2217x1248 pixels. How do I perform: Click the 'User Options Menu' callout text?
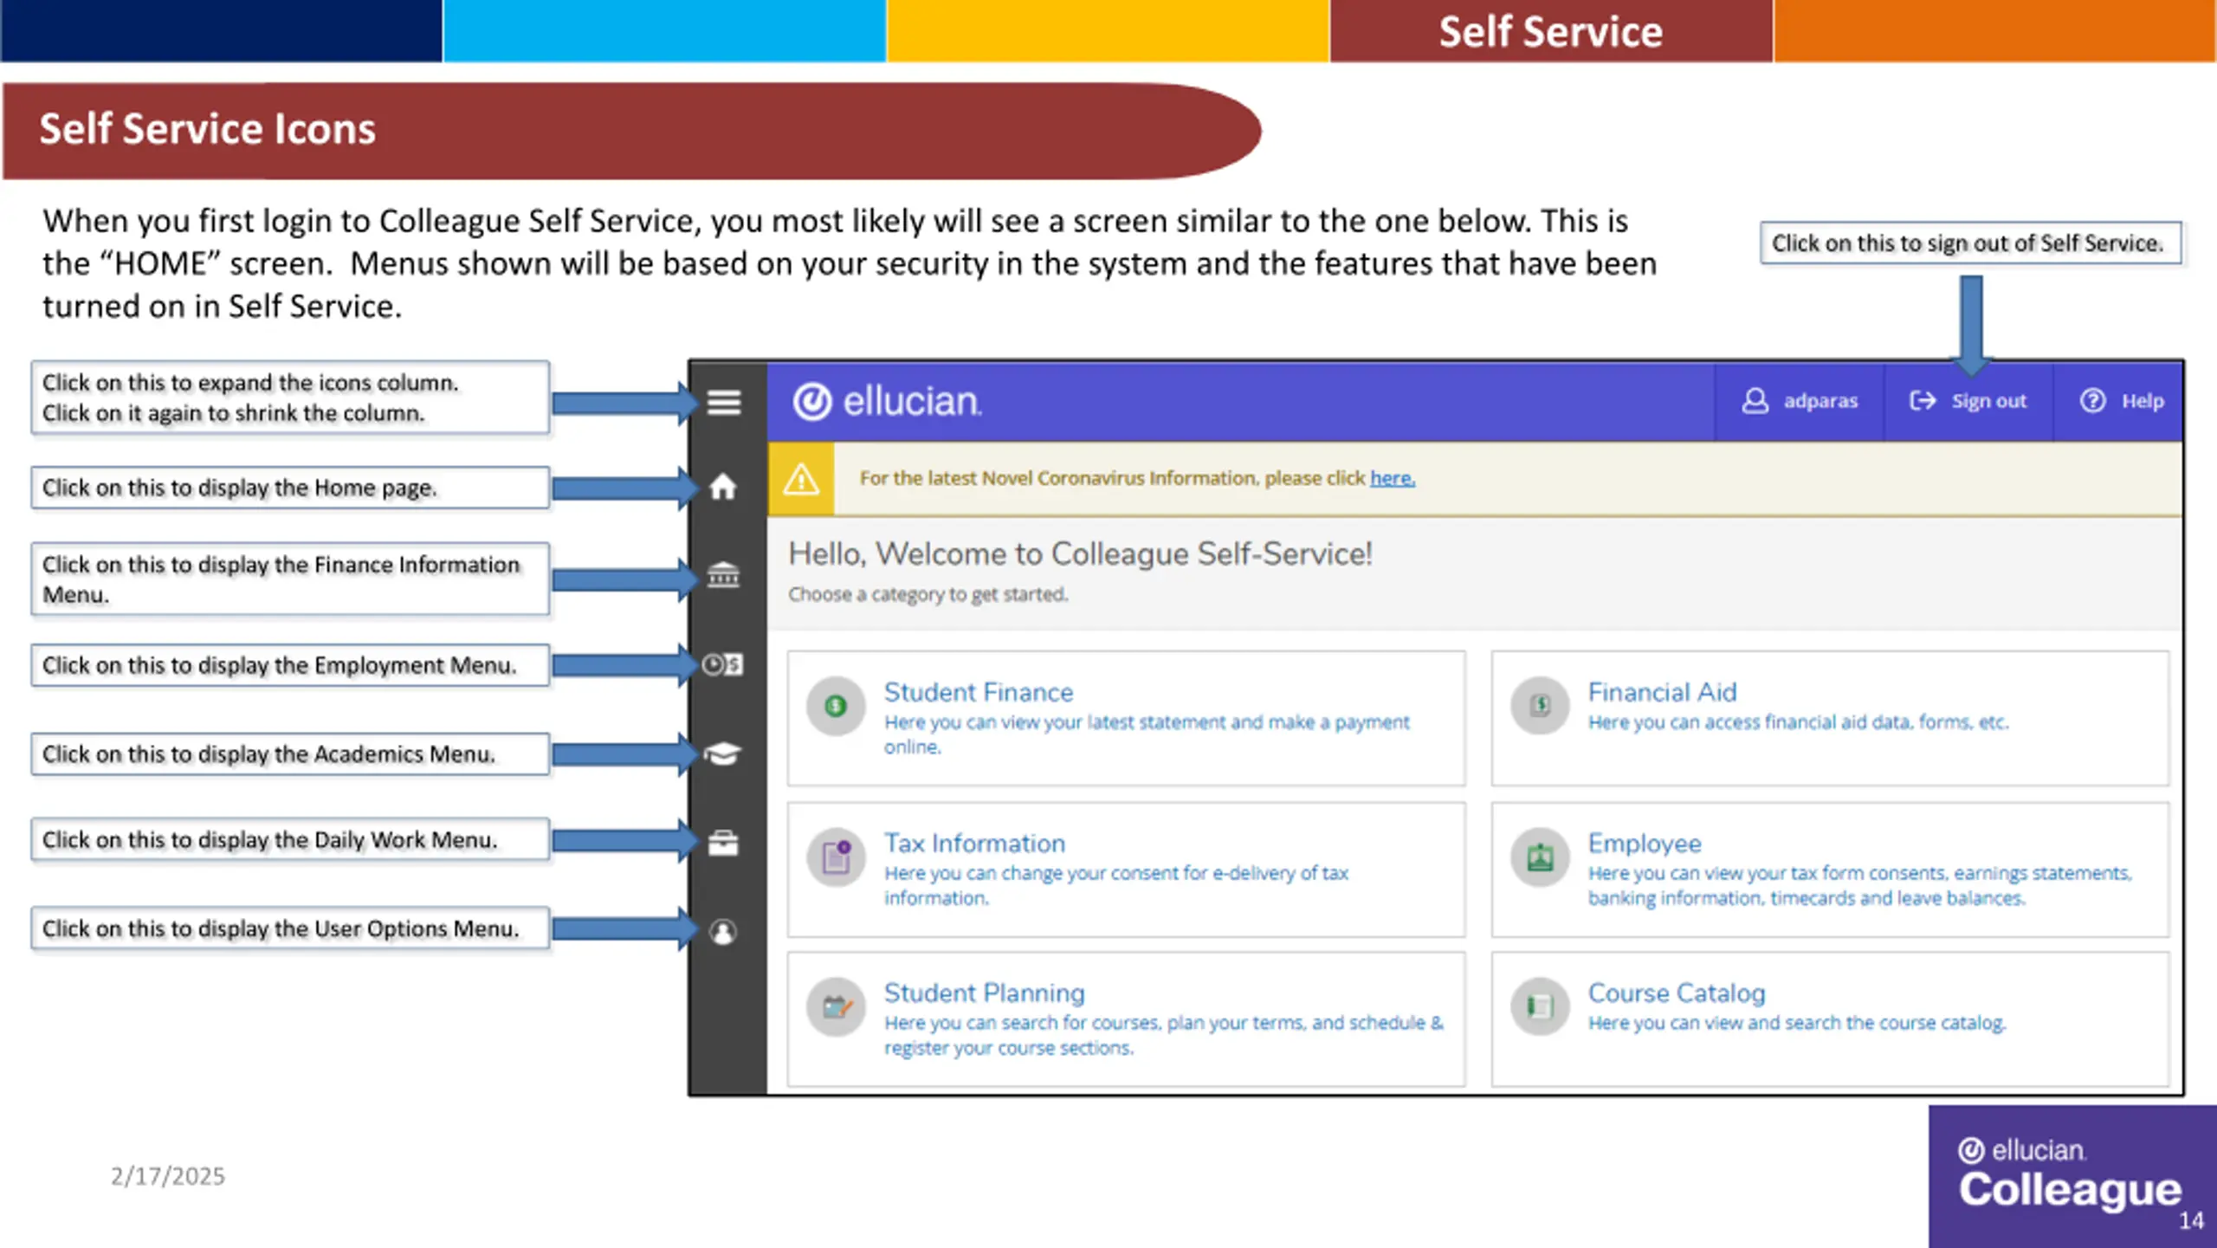pos(281,928)
